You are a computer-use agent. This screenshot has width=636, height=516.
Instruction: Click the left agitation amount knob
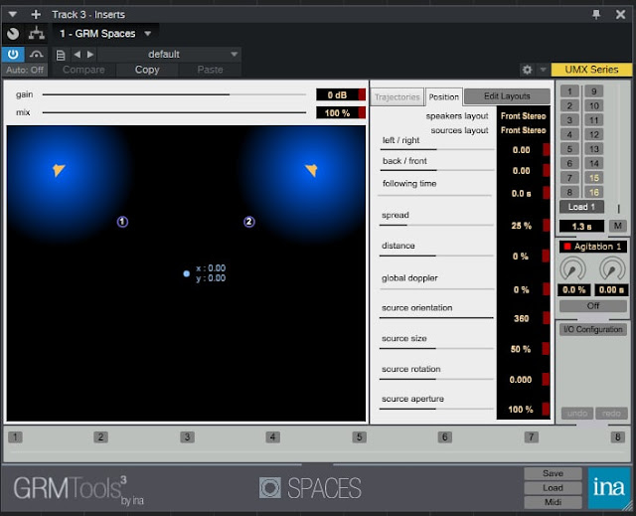click(x=572, y=269)
